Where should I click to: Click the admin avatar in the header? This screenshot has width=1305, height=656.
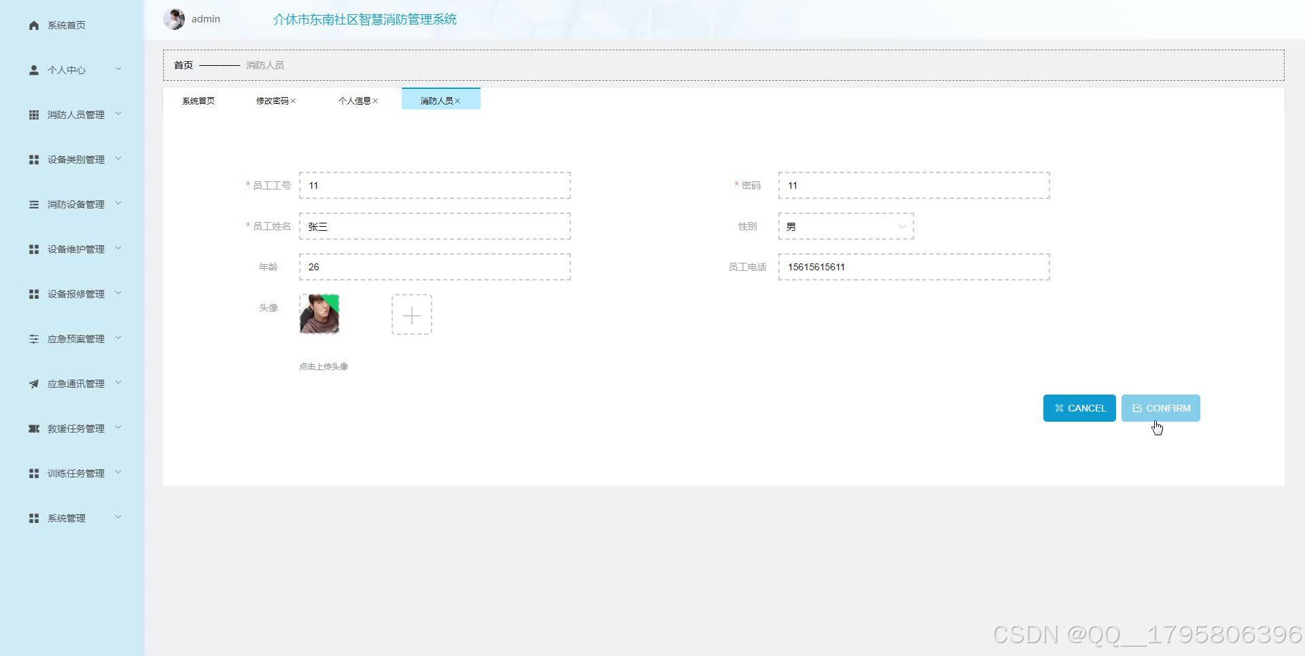click(x=174, y=18)
